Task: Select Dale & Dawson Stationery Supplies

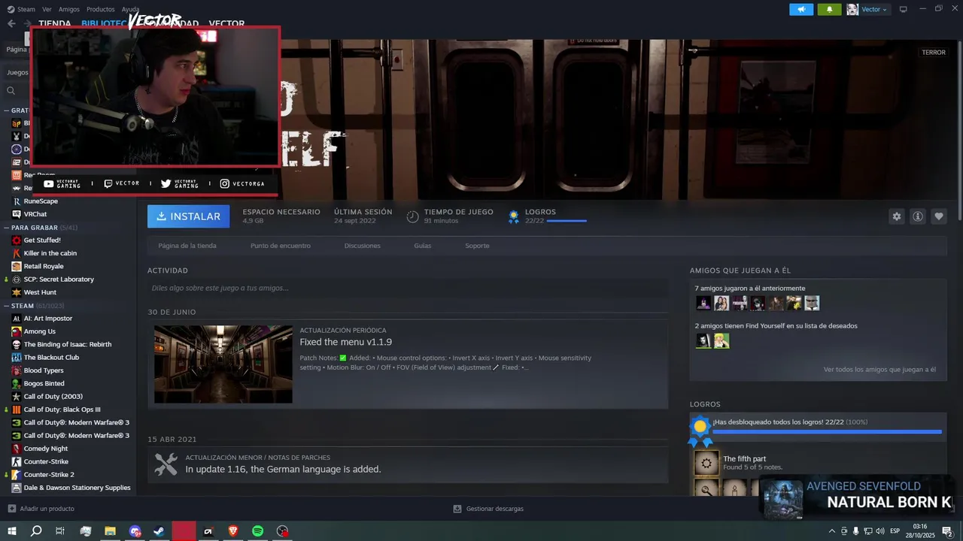Action: pyautogui.click(x=77, y=488)
